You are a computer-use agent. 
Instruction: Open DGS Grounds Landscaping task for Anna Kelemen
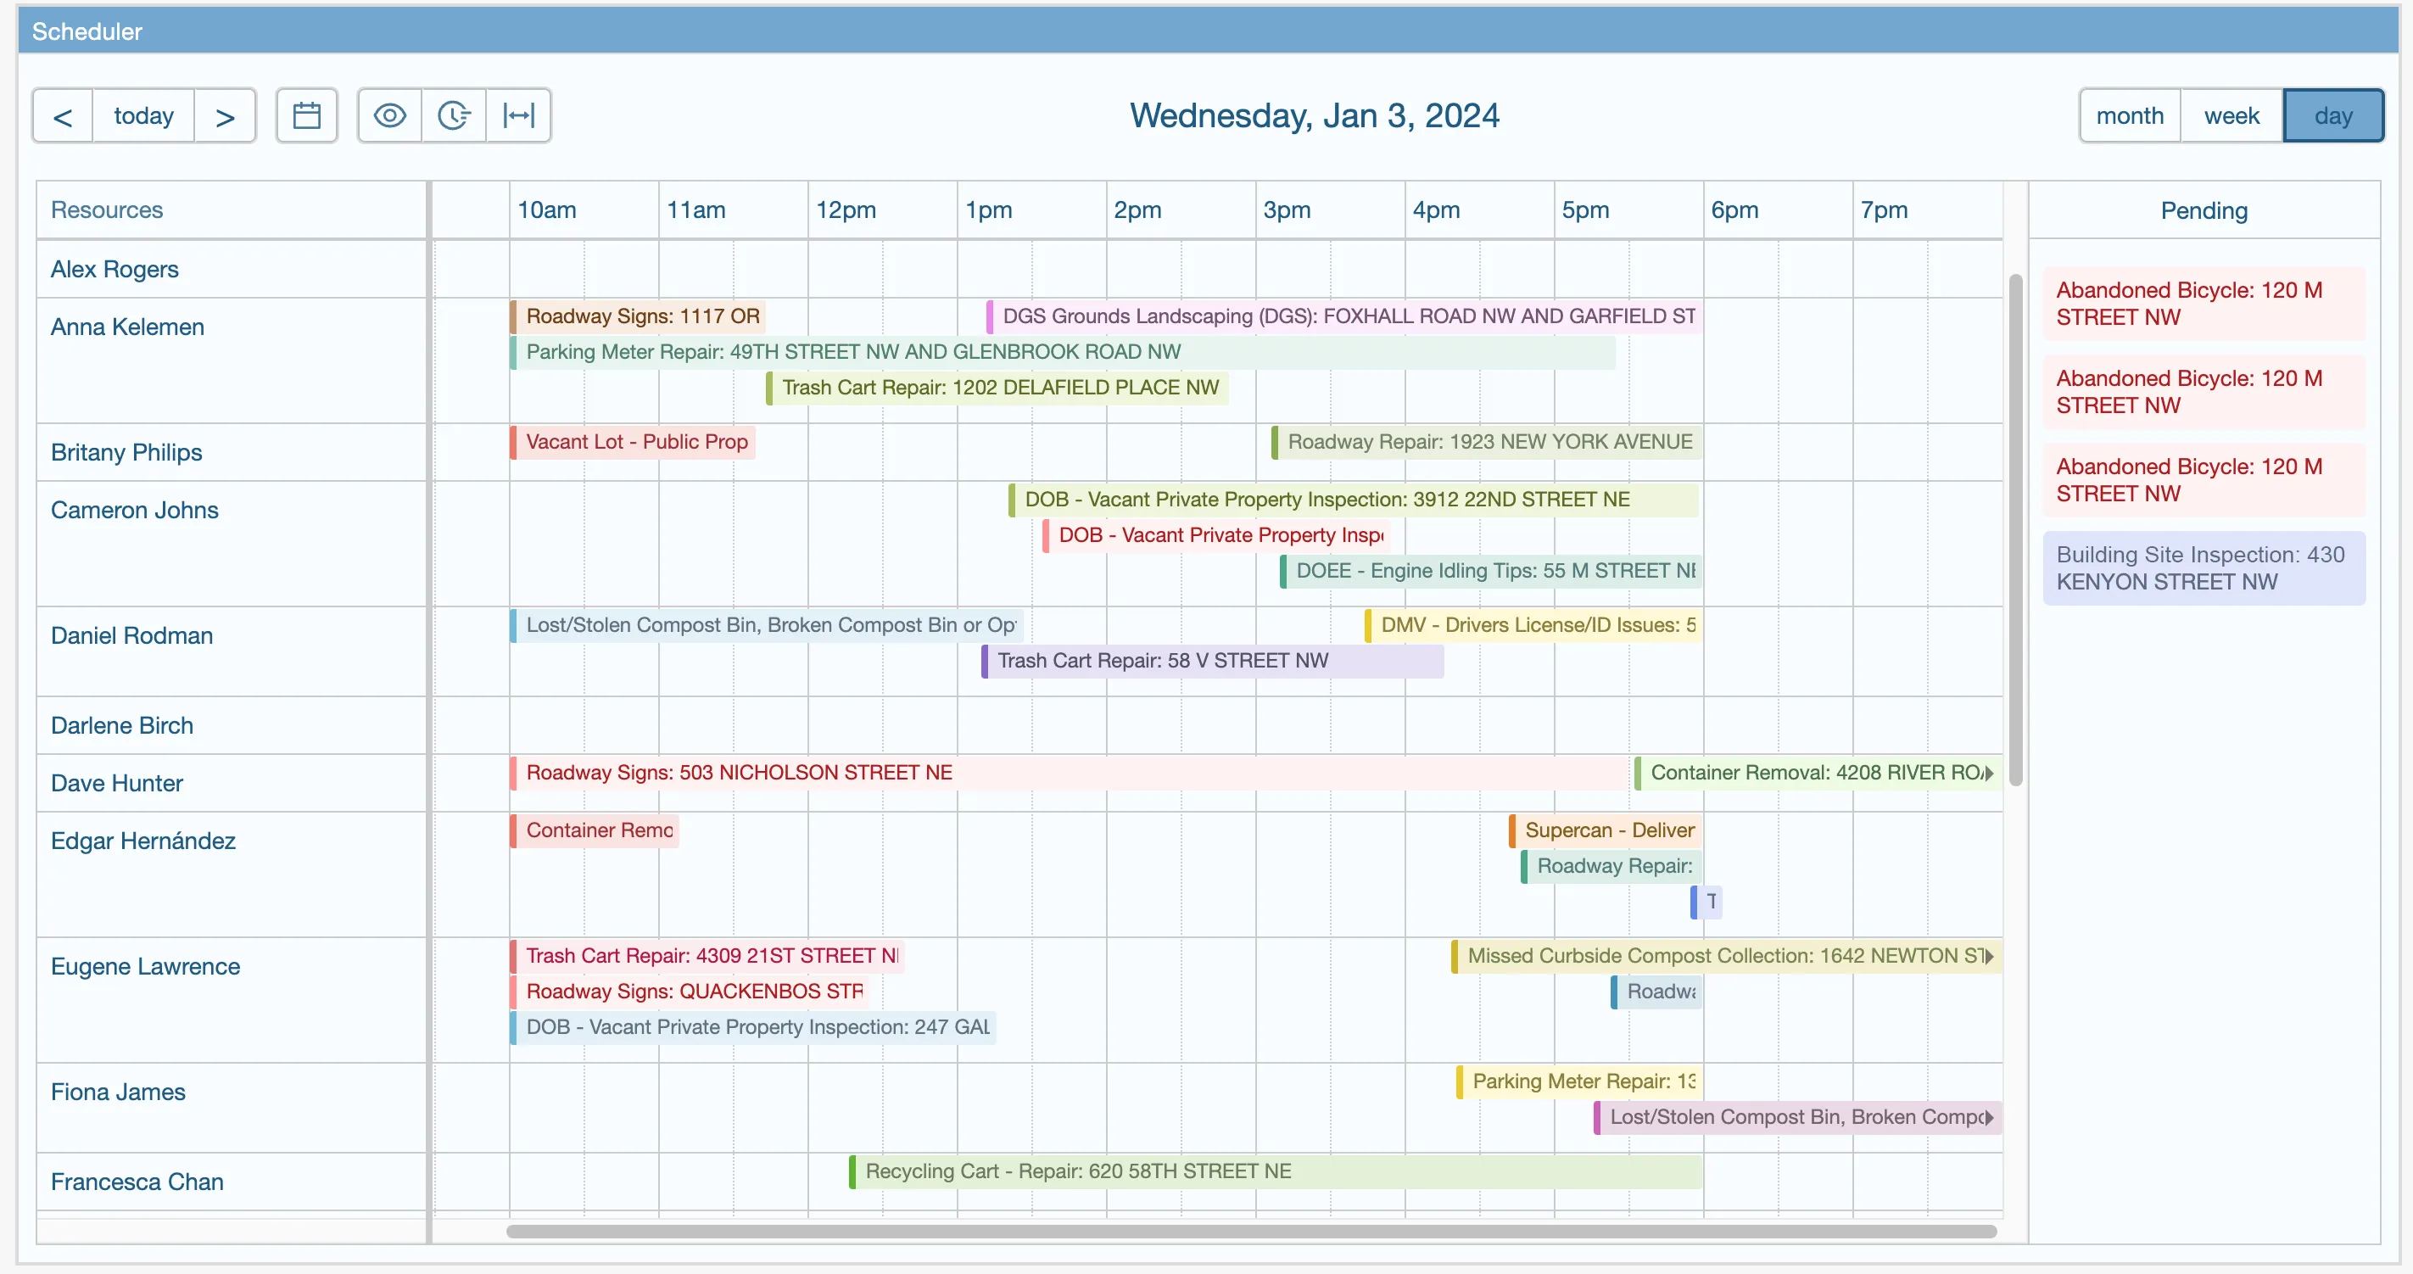1341,316
